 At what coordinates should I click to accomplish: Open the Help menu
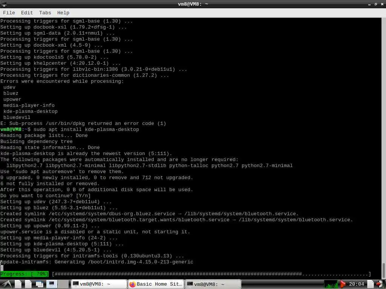63,13
